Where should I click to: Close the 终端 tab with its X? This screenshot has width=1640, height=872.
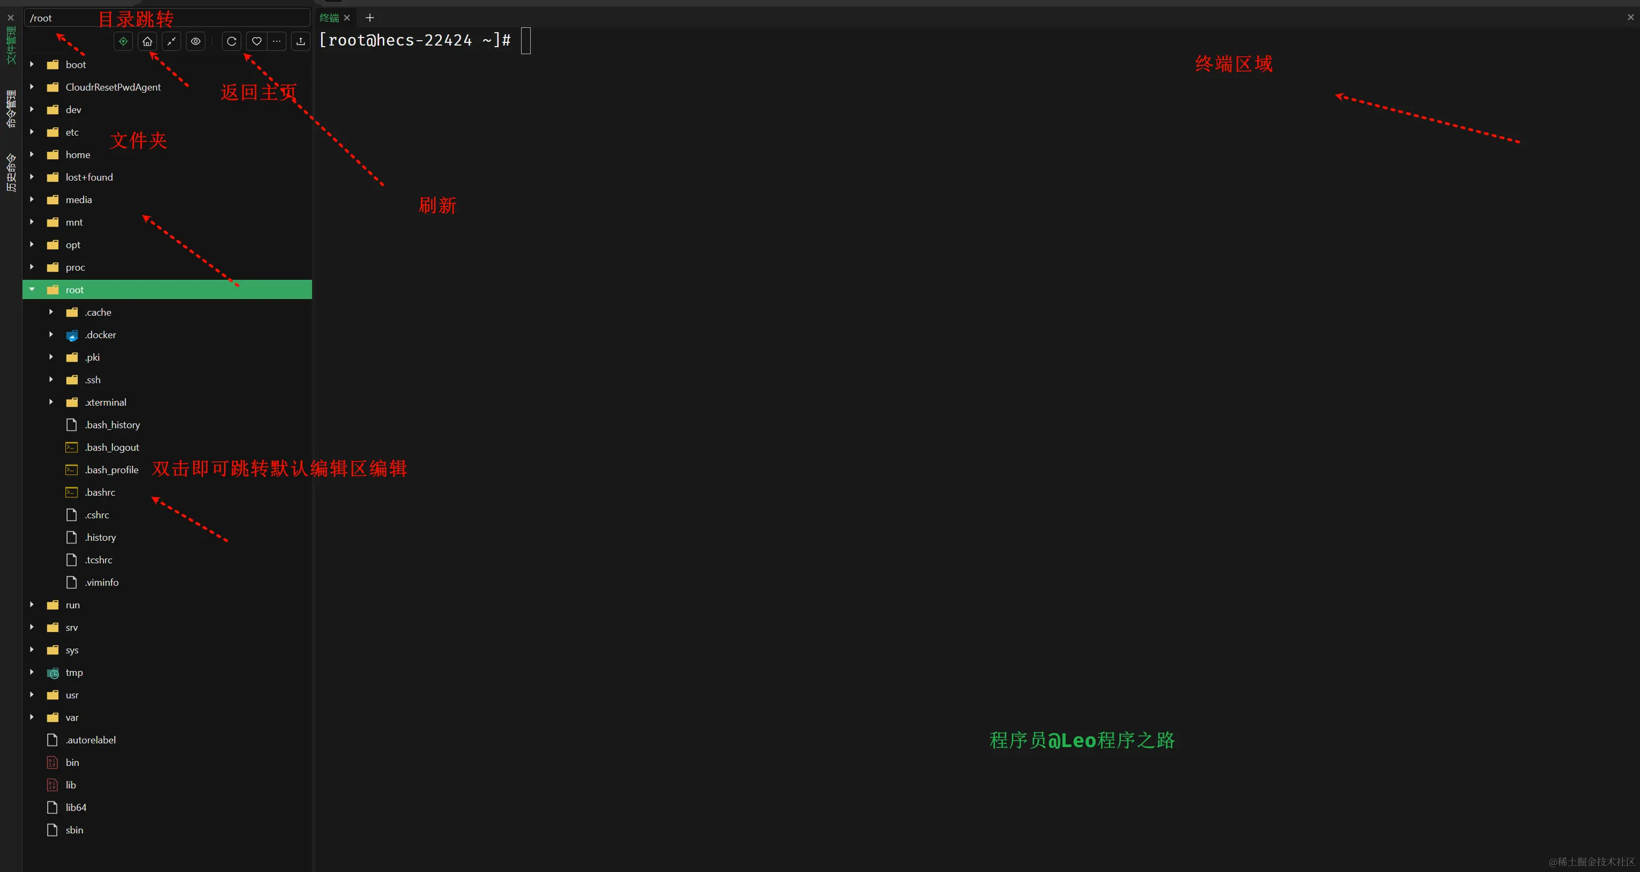click(x=347, y=18)
